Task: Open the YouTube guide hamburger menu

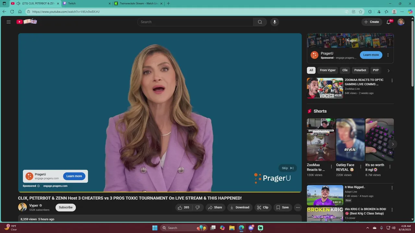Action: tap(9, 22)
